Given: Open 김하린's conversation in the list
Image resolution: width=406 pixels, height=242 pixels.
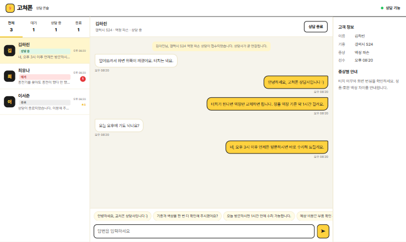Looking at the screenshot, I should (45, 51).
